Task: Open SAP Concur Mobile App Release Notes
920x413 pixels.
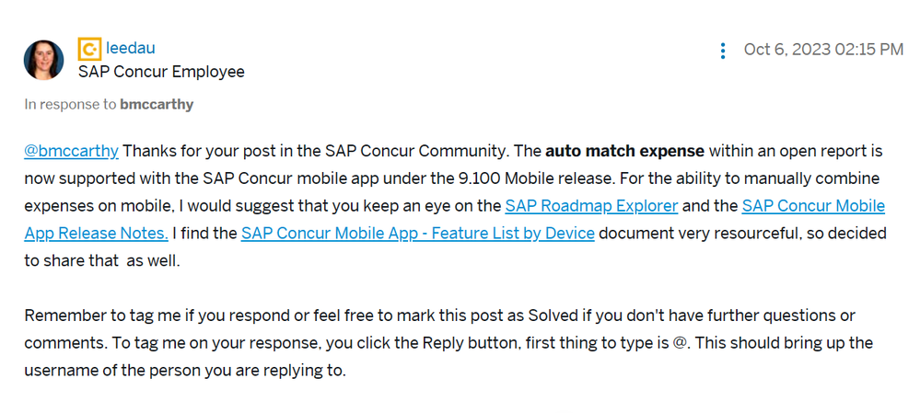Action: pyautogui.click(x=455, y=220)
